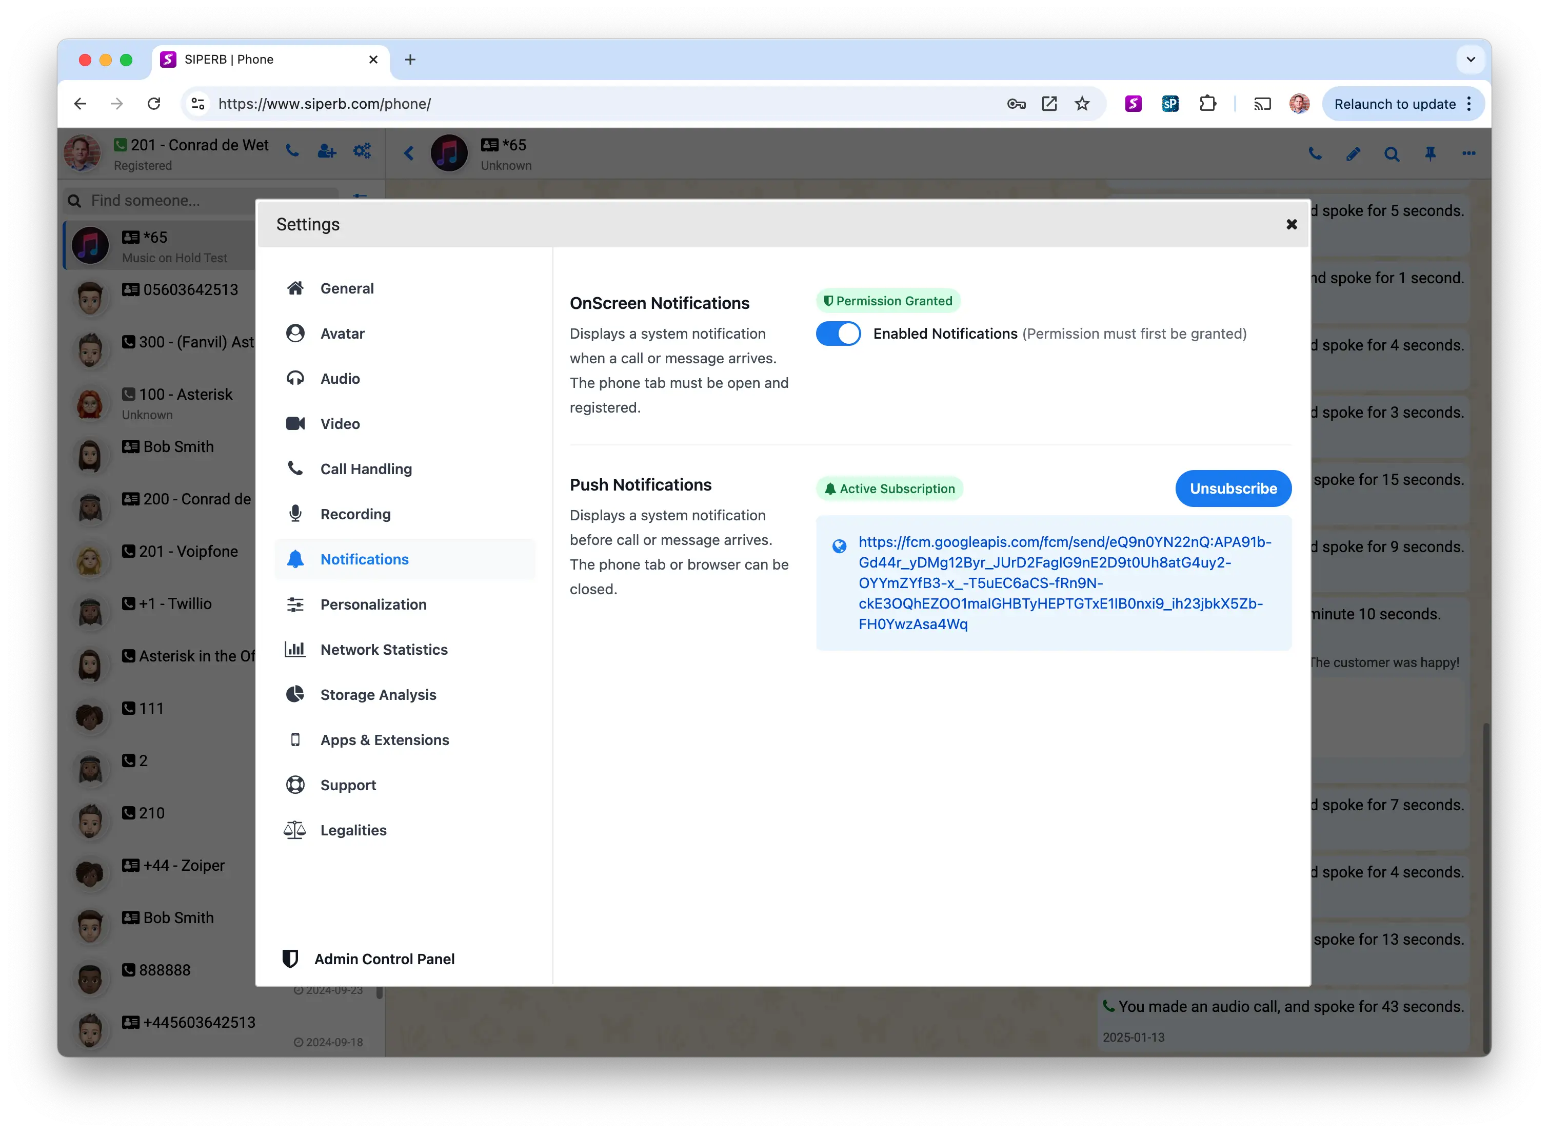
Task: Open Avatar settings section
Action: click(404, 334)
